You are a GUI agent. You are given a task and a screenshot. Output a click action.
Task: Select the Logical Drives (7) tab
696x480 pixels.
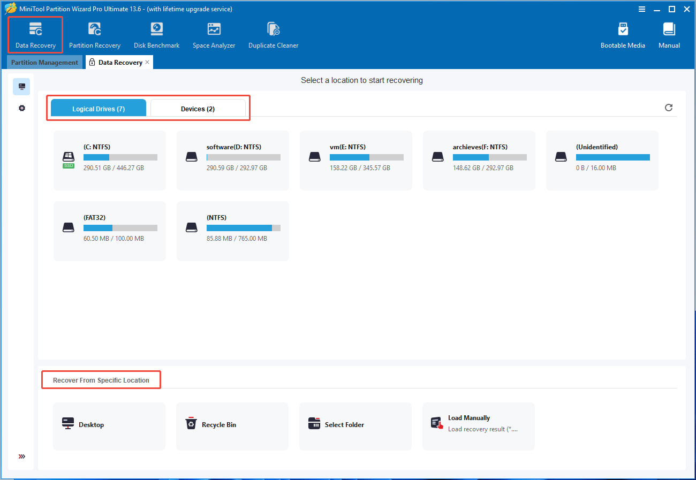point(99,109)
